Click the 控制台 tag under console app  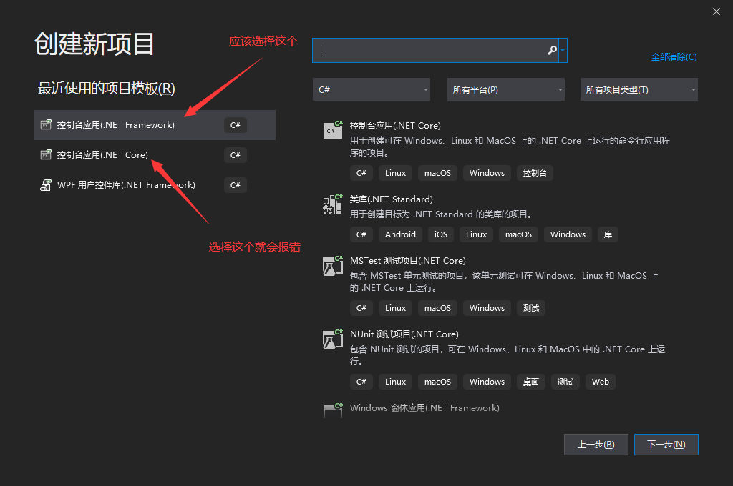[535, 173]
